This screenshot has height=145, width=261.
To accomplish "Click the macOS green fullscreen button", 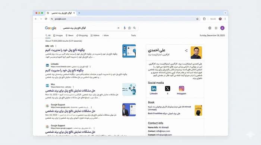I will pyautogui.click(x=42, y=13).
